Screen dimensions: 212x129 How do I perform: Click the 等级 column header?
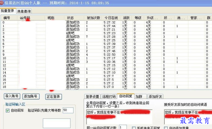(138, 18)
